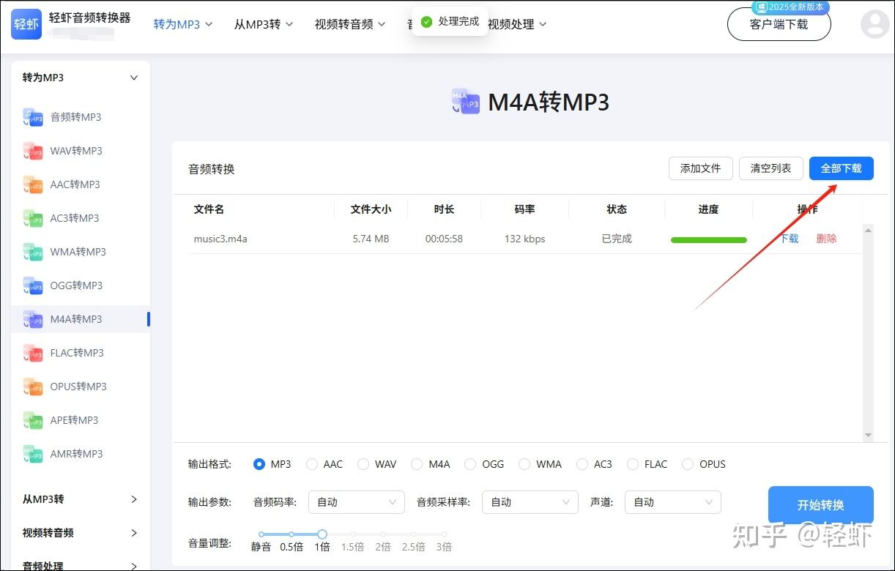The width and height of the screenshot is (895, 571).
Task: Click the 轻虾 app logo
Action: tap(26, 24)
